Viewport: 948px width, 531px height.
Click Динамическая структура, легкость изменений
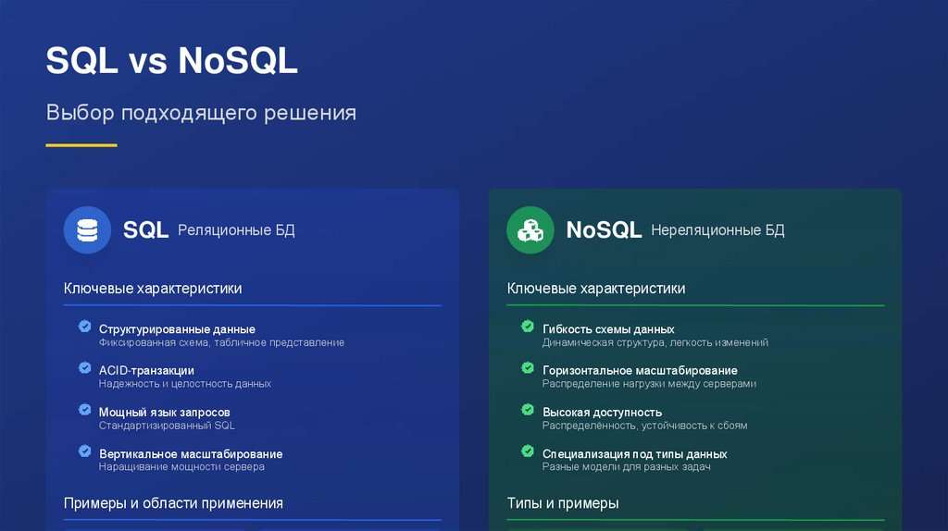655,342
